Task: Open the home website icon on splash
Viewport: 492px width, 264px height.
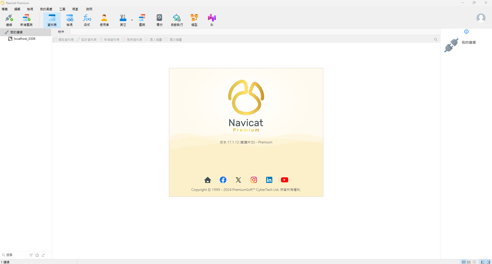Action: (x=208, y=180)
